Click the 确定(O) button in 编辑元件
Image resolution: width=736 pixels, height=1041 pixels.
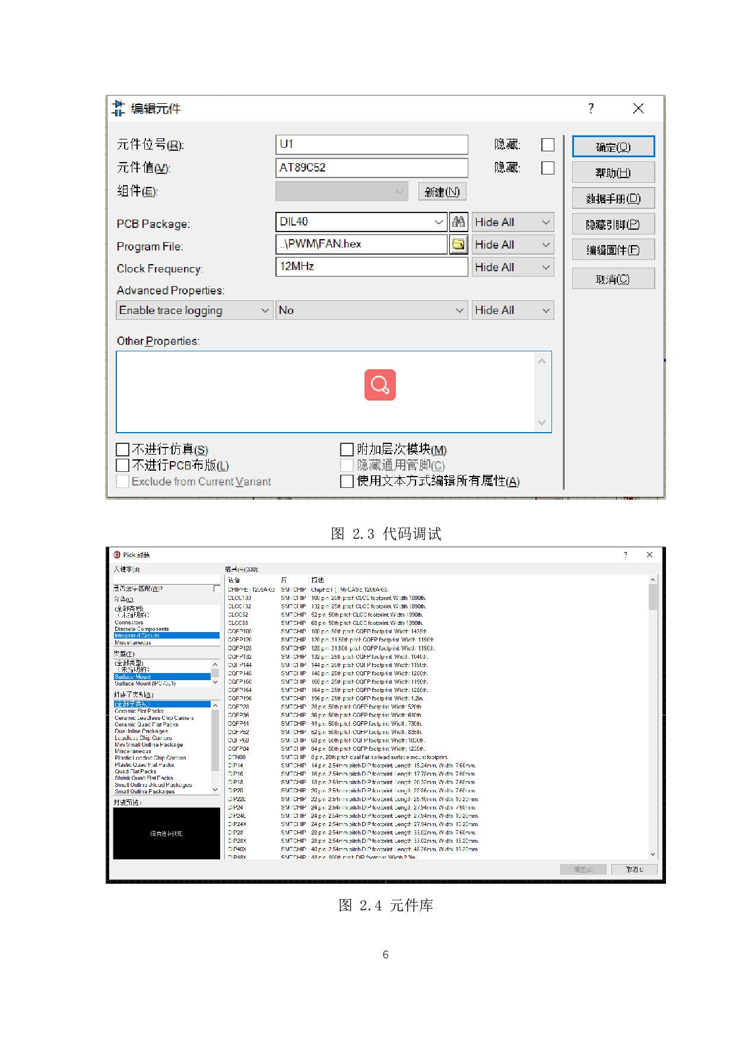pyautogui.click(x=613, y=147)
